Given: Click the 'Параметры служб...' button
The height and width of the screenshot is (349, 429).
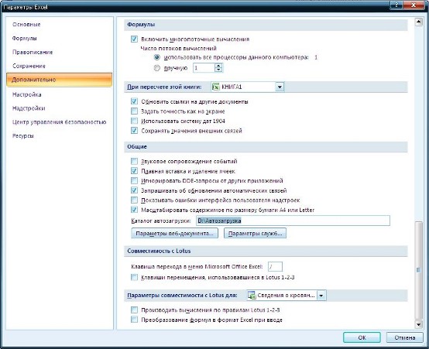Looking at the screenshot, I should tap(255, 233).
